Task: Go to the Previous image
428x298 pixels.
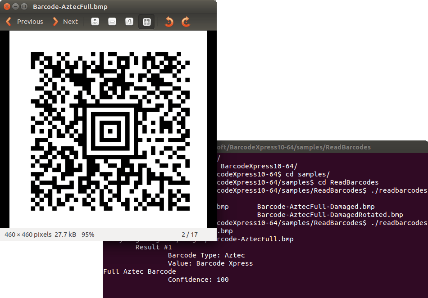Action: pyautogui.click(x=25, y=22)
